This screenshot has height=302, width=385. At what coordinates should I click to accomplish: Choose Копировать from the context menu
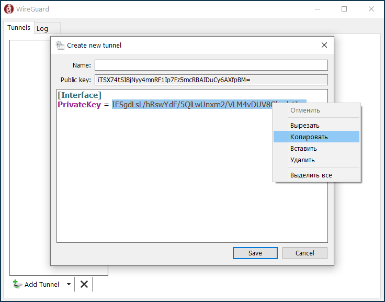point(309,137)
